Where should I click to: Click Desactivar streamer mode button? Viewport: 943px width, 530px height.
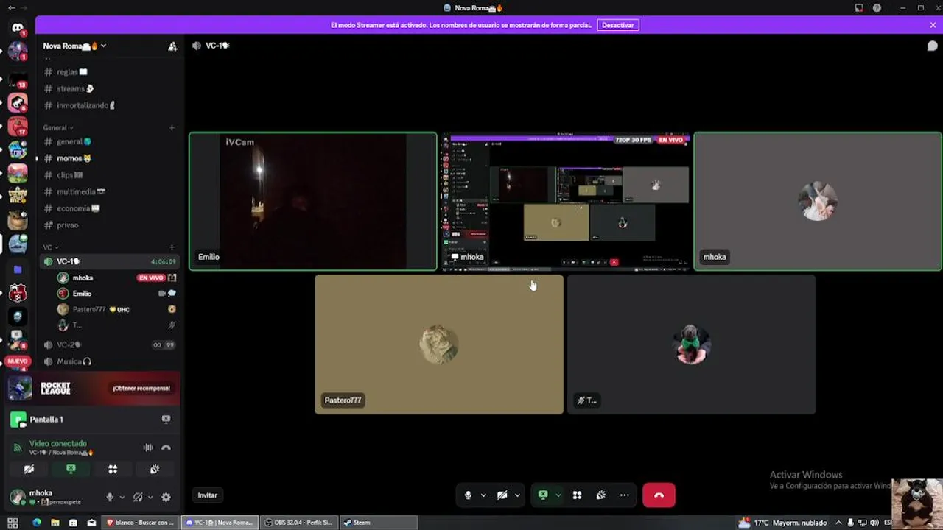617,25
